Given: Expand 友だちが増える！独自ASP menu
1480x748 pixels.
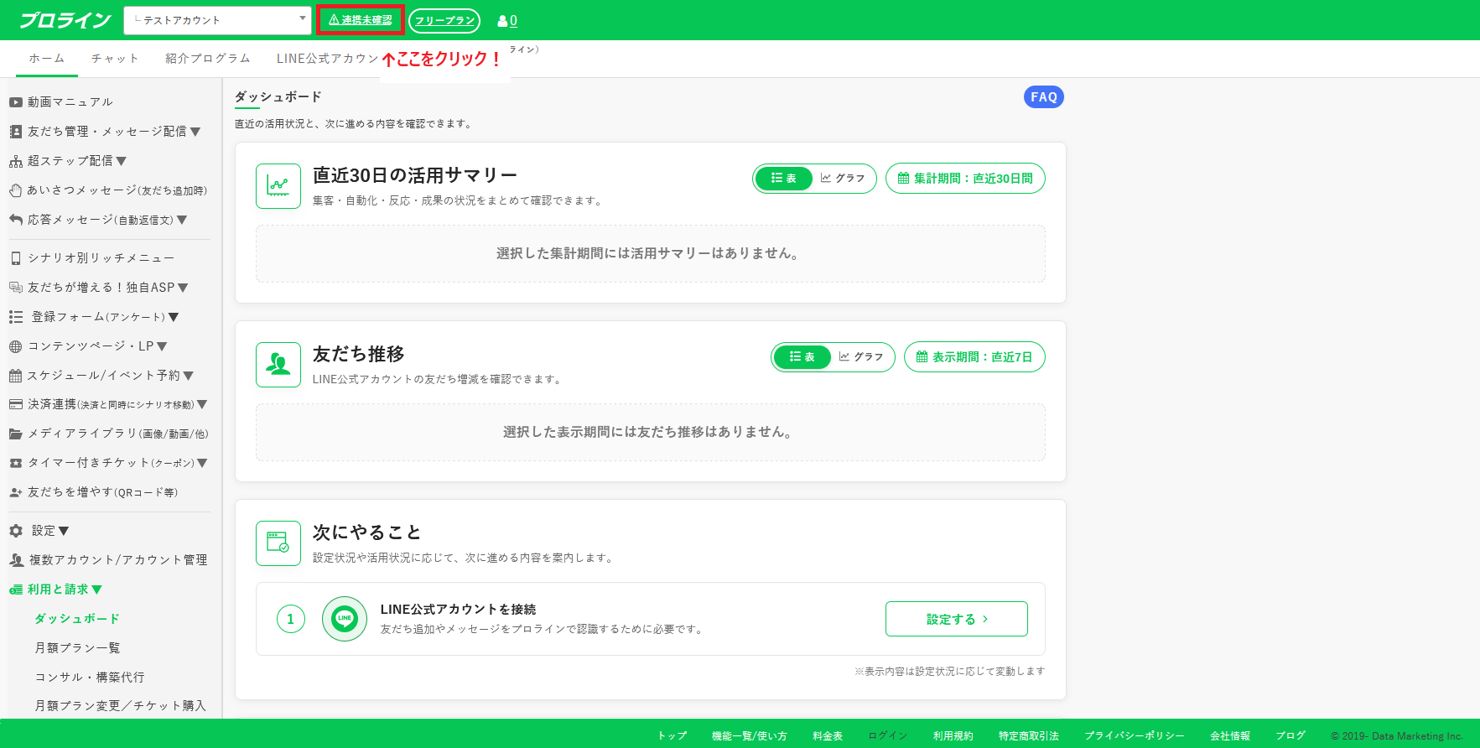Looking at the screenshot, I should [183, 288].
